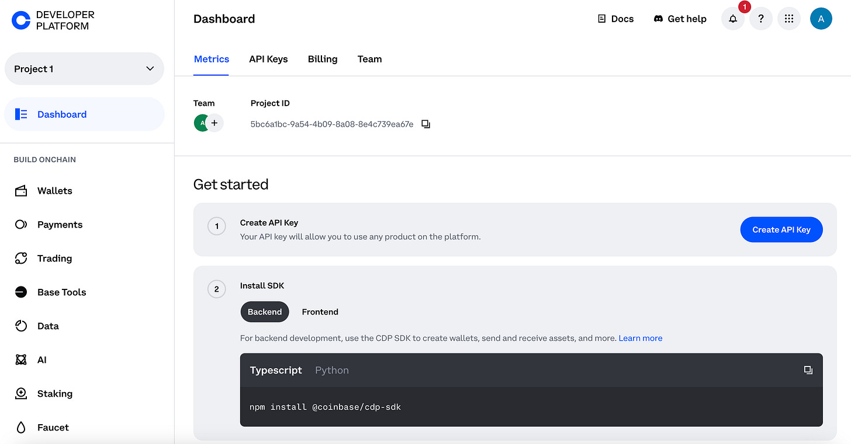Click the Docs document icon
This screenshot has height=444, width=851.
[601, 19]
